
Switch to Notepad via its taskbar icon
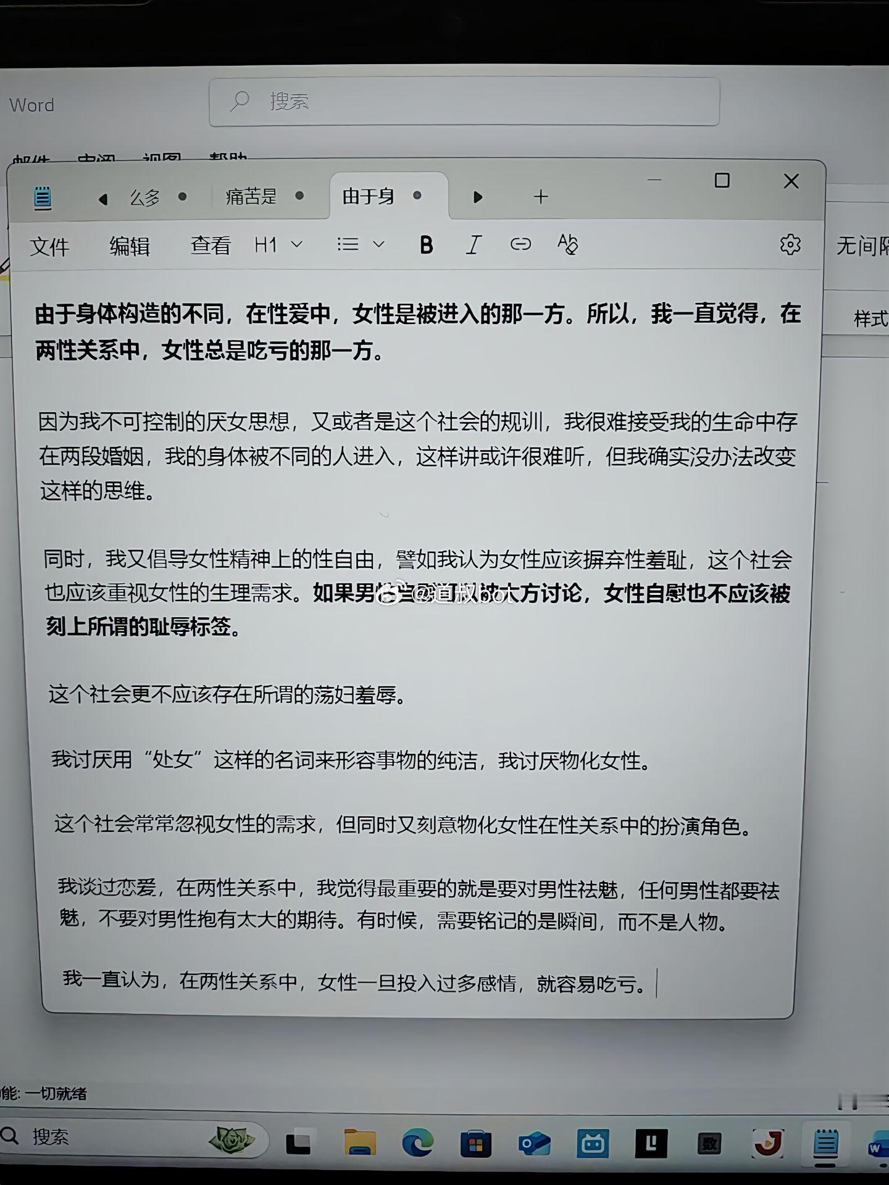(x=825, y=1145)
